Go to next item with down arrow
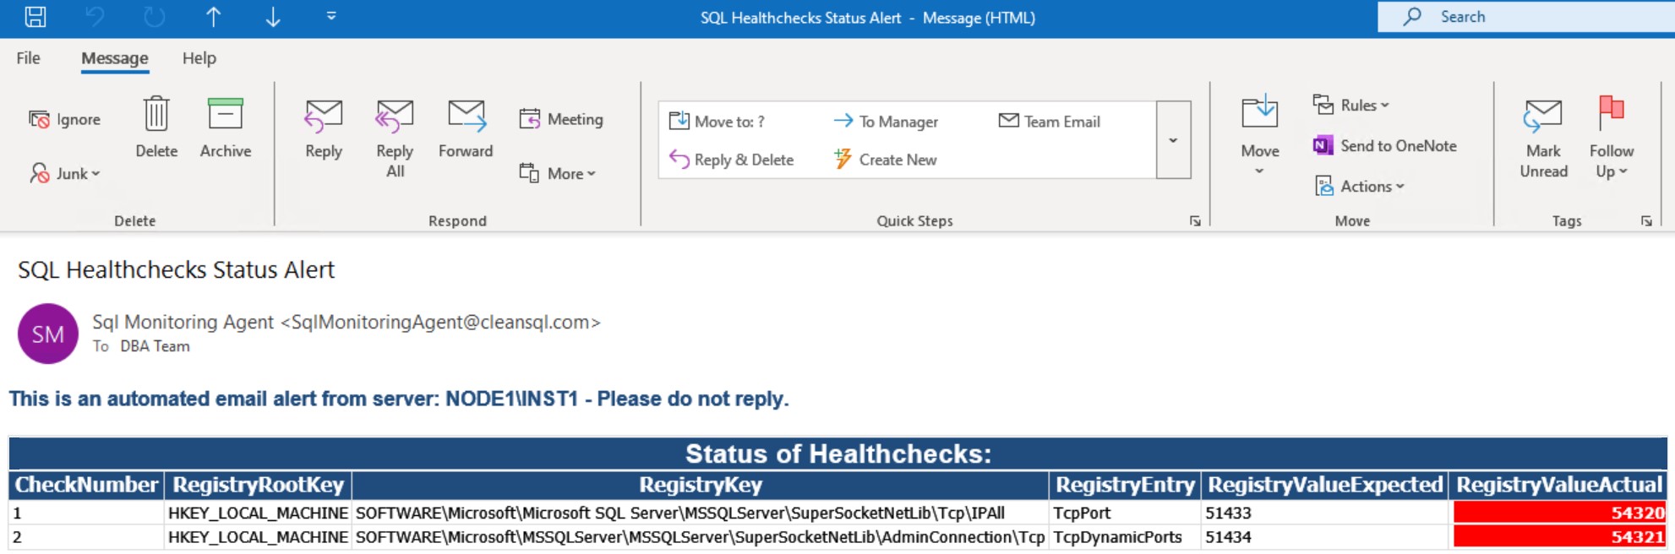Screen dimensions: 1675x554 (x=272, y=17)
